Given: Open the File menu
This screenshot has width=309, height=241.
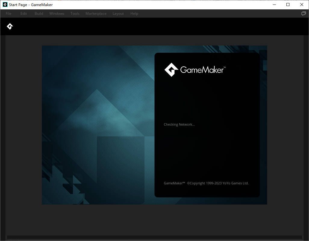Looking at the screenshot, I should (x=8, y=14).
